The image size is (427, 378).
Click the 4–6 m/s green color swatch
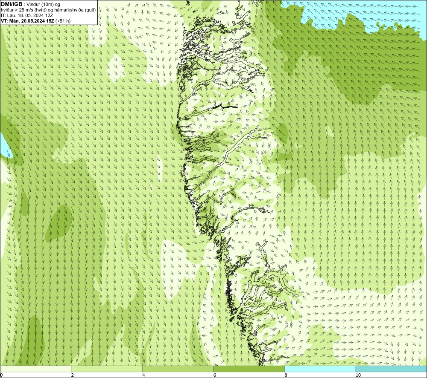178,369
